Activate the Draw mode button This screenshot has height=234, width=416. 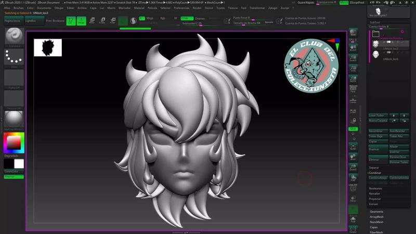click(x=82, y=21)
